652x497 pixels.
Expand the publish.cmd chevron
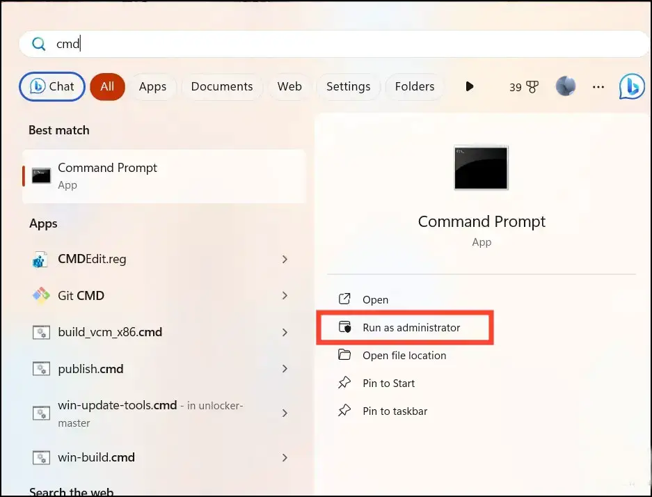click(x=285, y=368)
